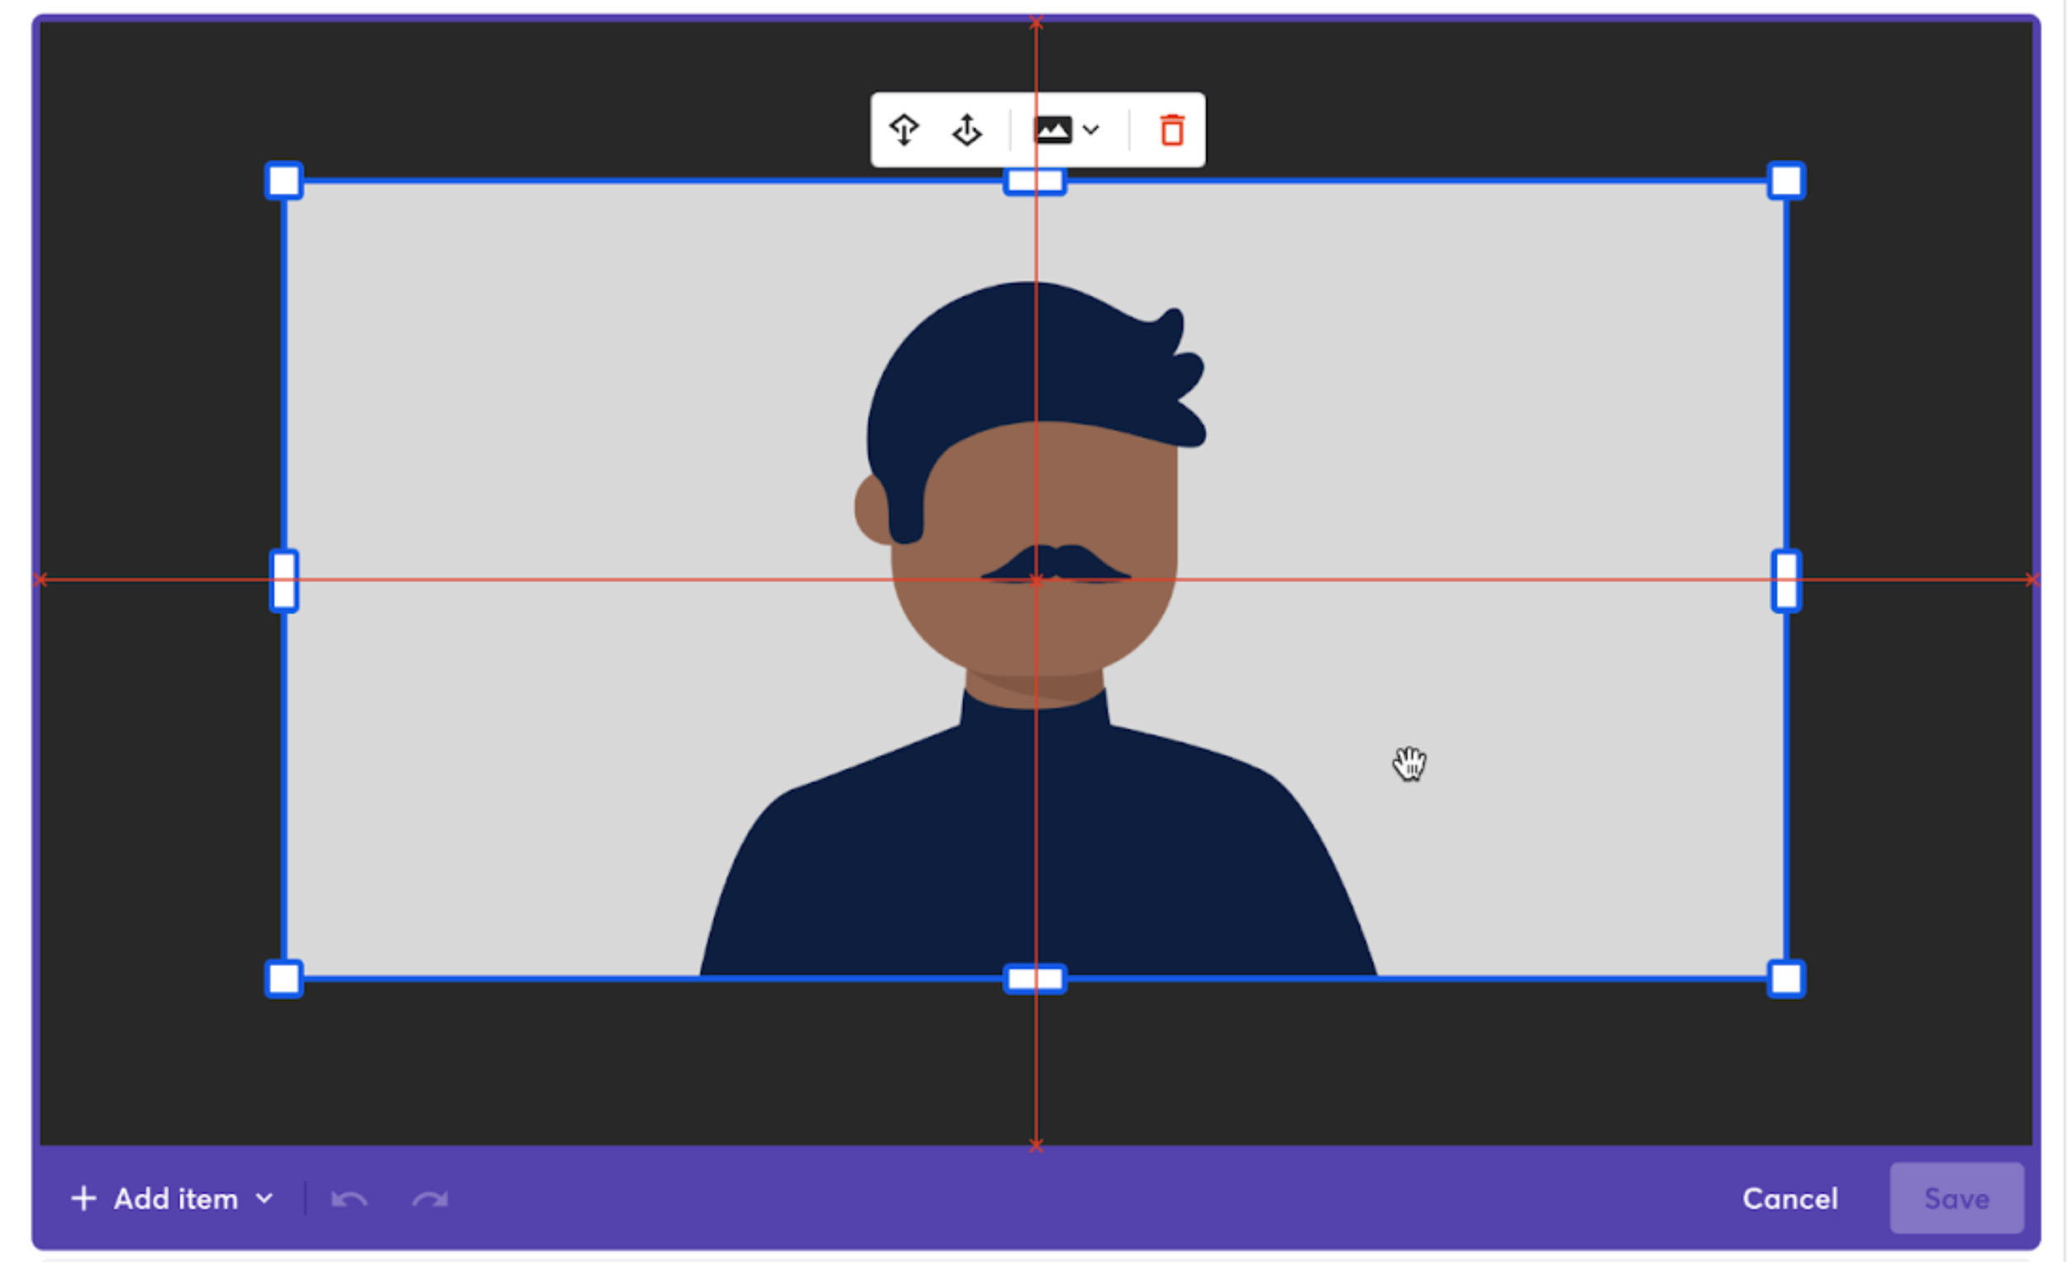The image size is (2068, 1262).
Task: Click the redo arrow icon
Action: [429, 1199]
